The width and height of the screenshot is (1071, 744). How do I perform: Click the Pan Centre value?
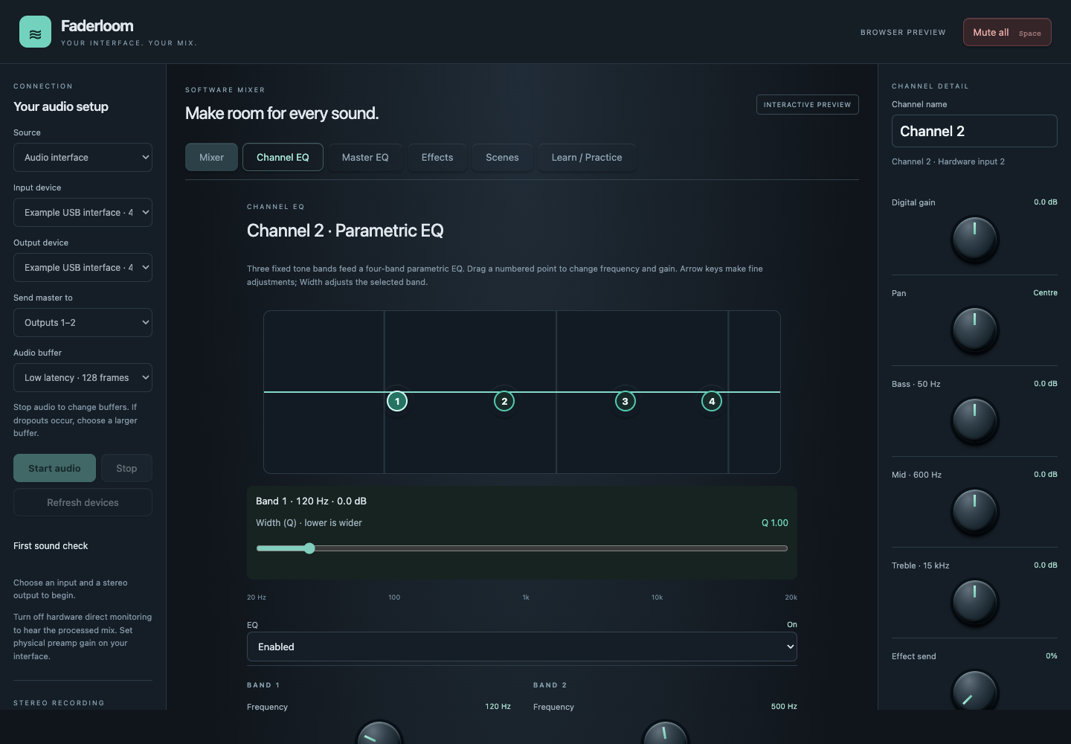tap(1045, 292)
